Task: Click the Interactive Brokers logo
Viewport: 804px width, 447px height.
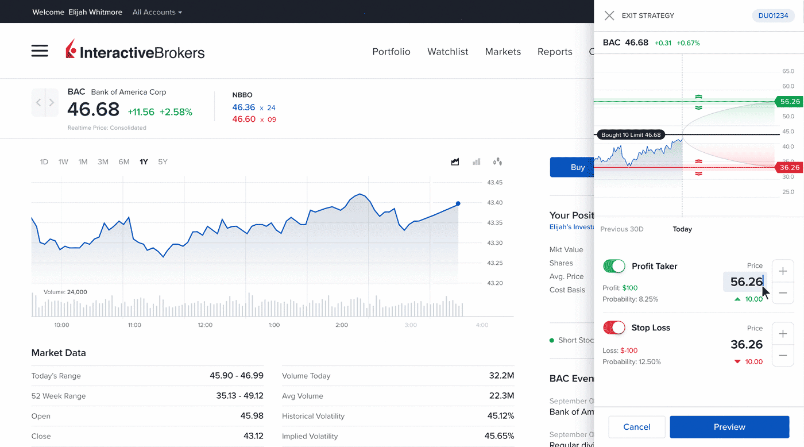Action: pyautogui.click(x=136, y=51)
